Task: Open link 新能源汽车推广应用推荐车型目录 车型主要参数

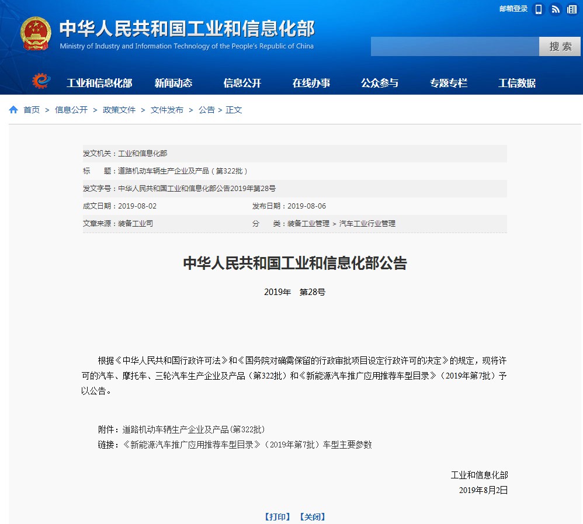Action: tap(247, 445)
